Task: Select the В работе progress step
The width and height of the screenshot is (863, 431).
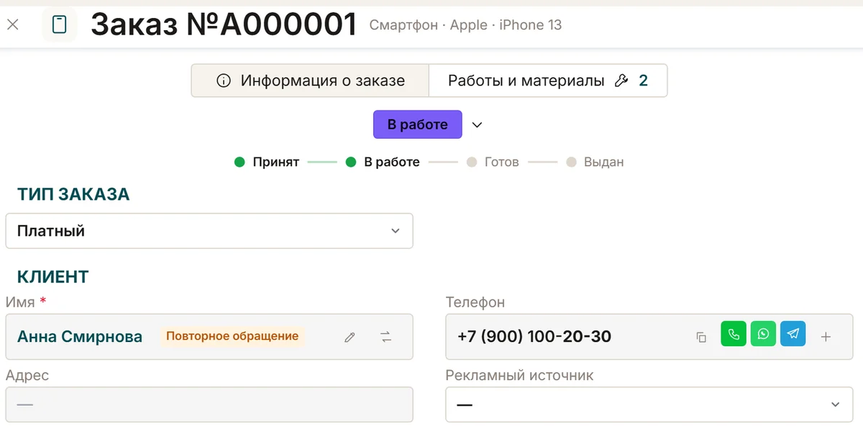Action: (x=383, y=162)
